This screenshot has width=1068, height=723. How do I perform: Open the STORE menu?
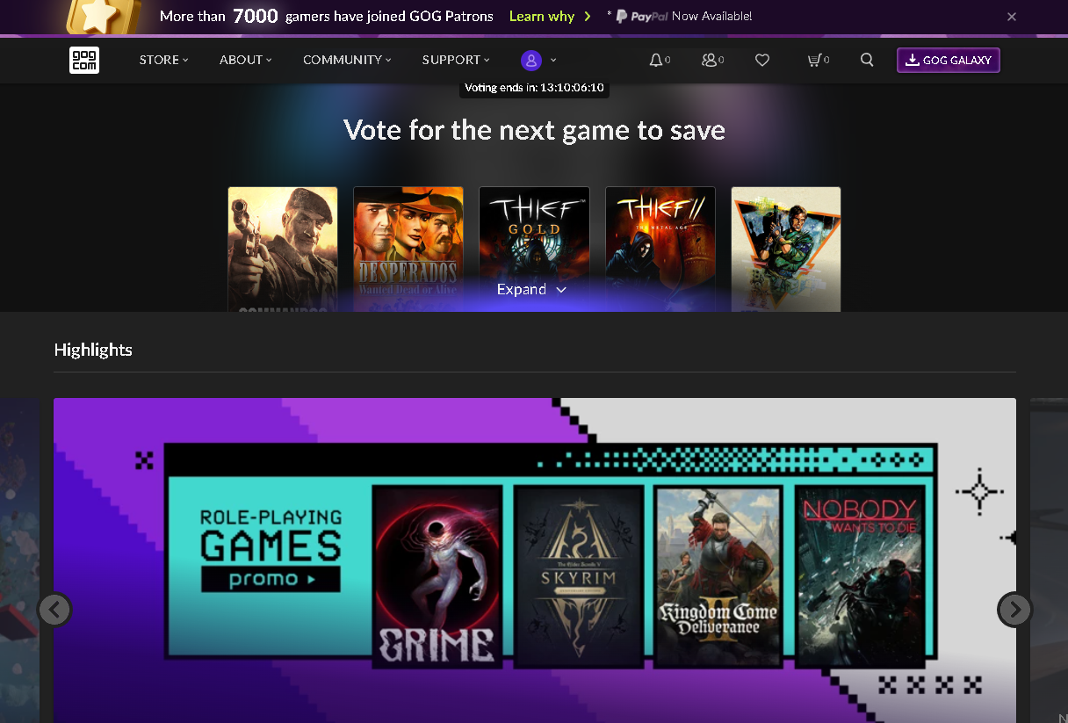[x=164, y=60]
